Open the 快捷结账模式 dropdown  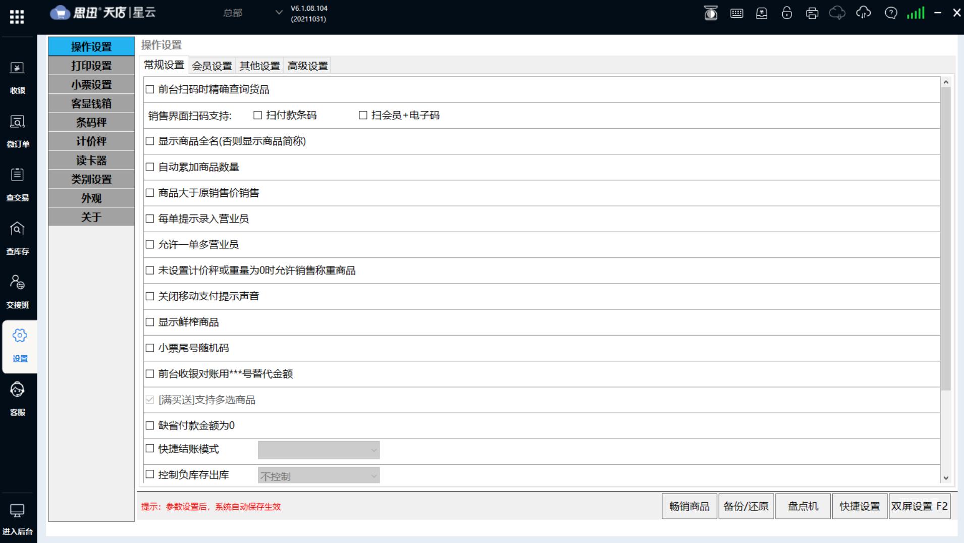(x=318, y=450)
